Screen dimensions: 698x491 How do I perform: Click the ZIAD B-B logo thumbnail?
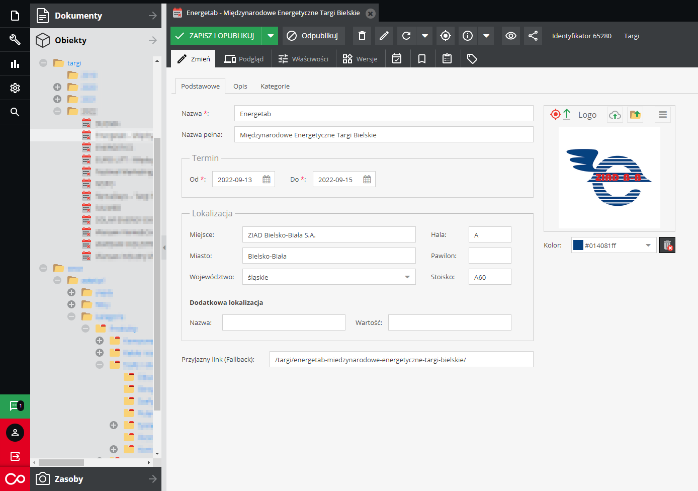click(x=609, y=177)
